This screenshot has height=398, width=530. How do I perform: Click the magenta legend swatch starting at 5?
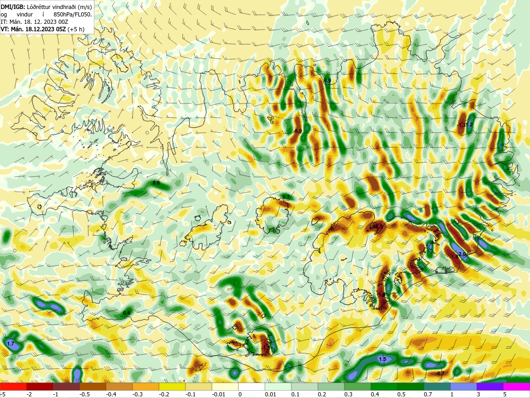(x=516, y=387)
